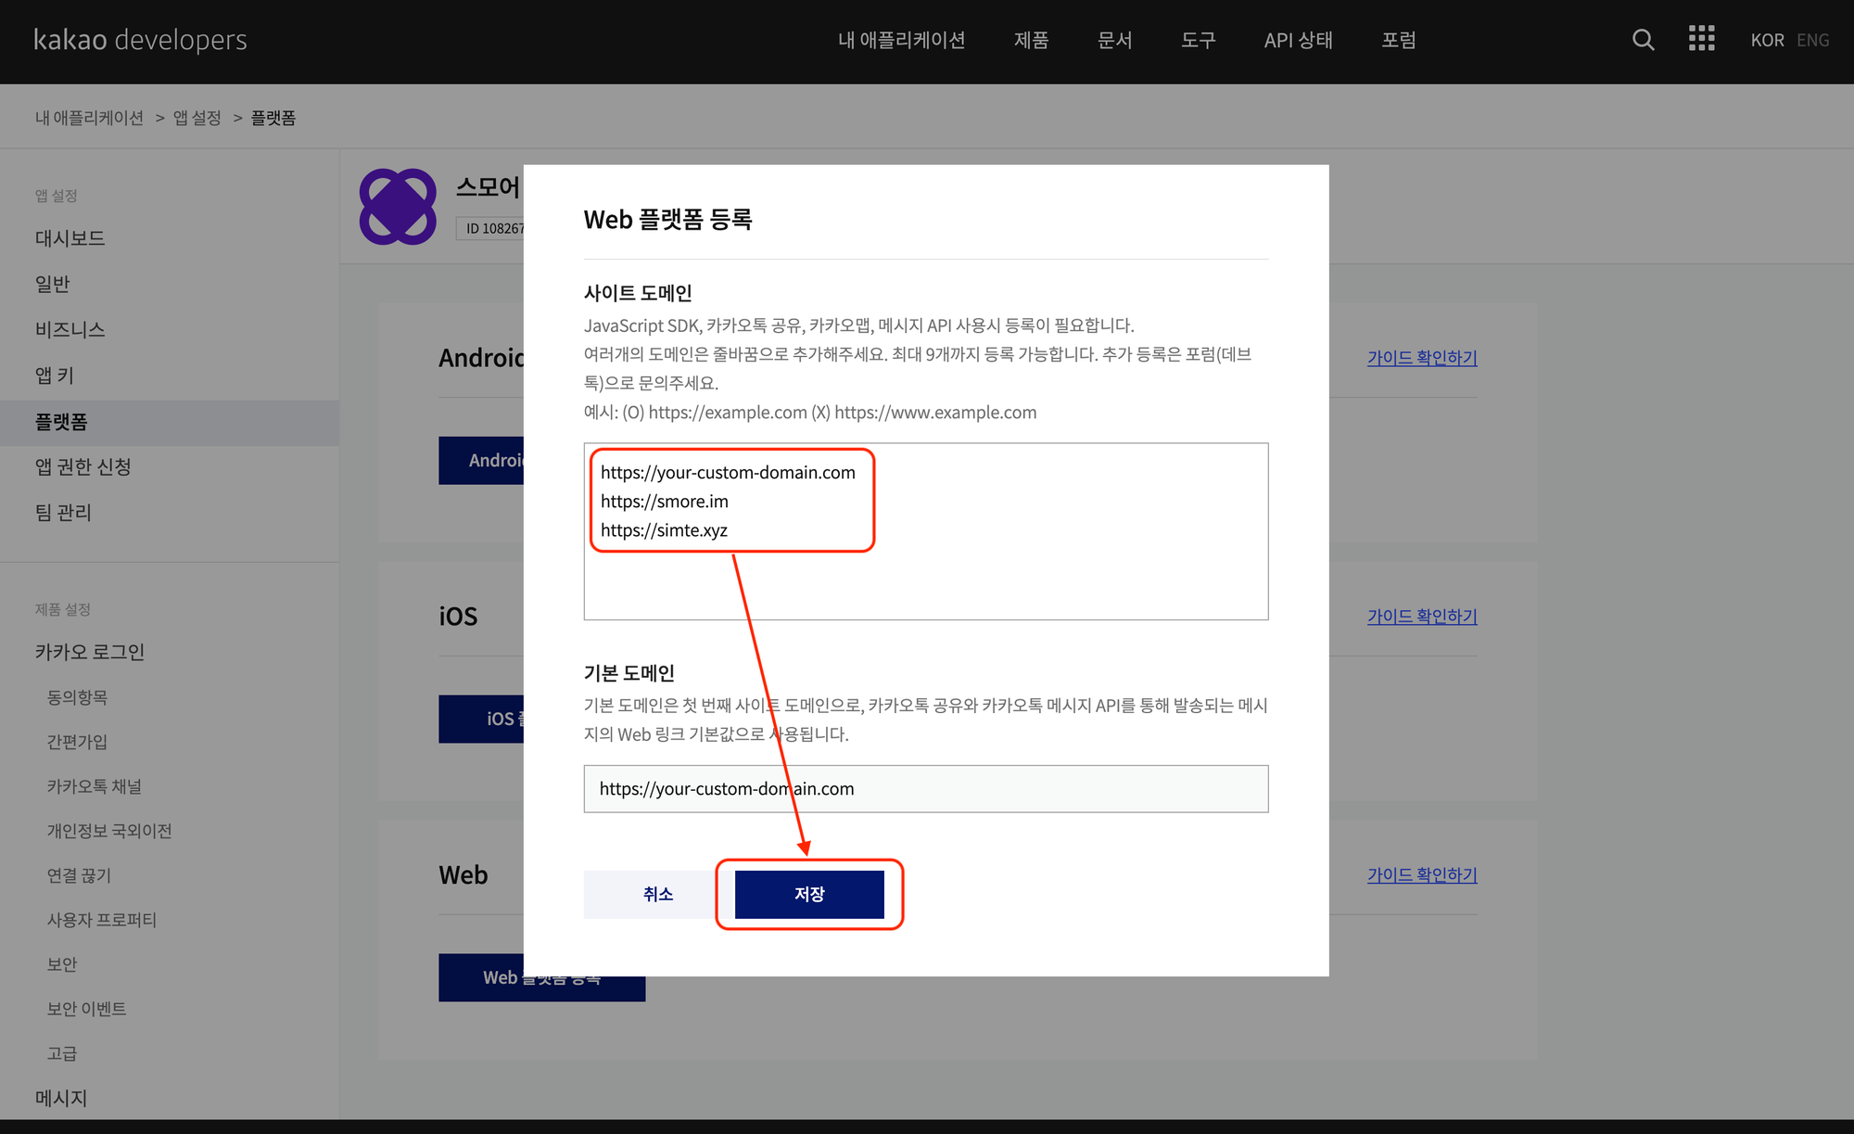Open the 문서 menu item
This screenshot has width=1854, height=1134.
pos(1114,40)
